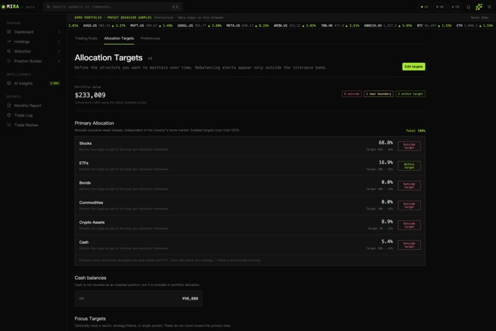The width and height of the screenshot is (496, 331).
Task: Click the 5.4% Cash allocation value
Action: [x=387, y=242]
